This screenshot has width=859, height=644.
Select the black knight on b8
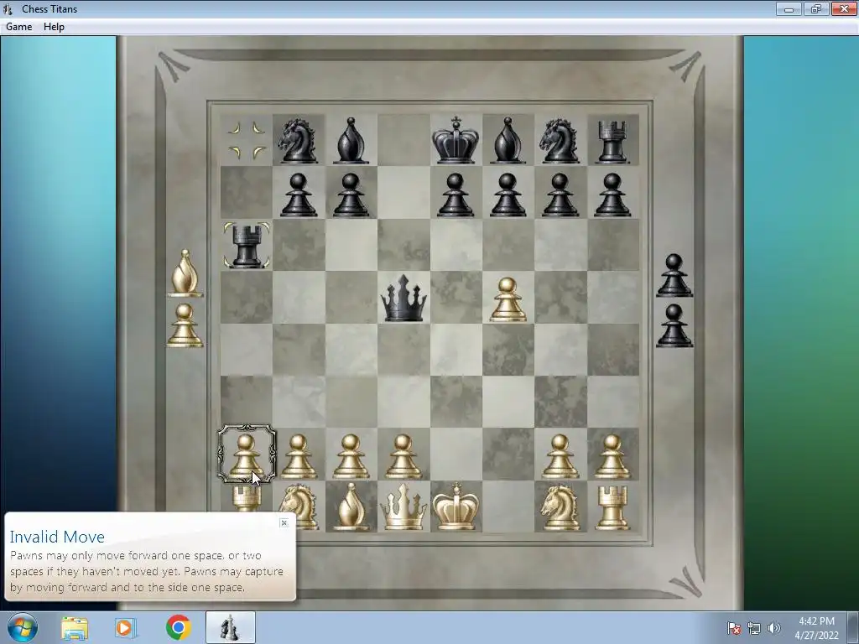click(x=298, y=141)
